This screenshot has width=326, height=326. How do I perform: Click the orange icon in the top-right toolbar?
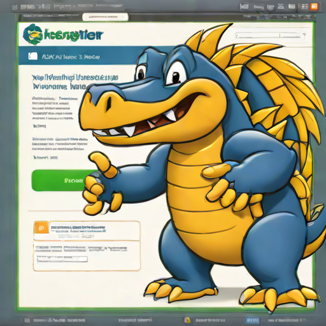[314, 7]
